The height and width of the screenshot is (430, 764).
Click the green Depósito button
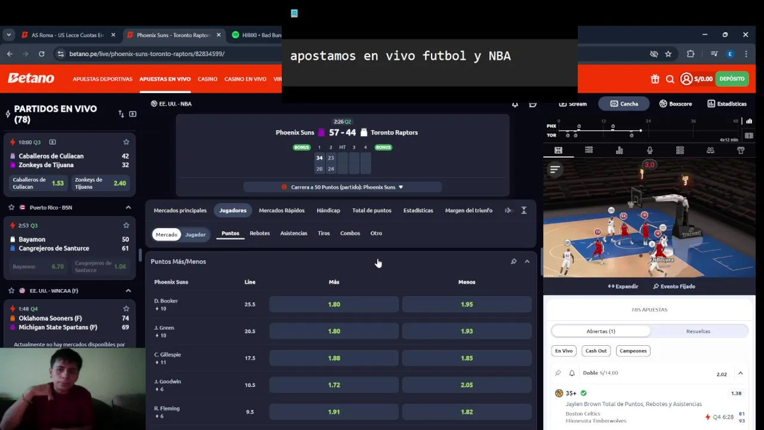click(732, 79)
